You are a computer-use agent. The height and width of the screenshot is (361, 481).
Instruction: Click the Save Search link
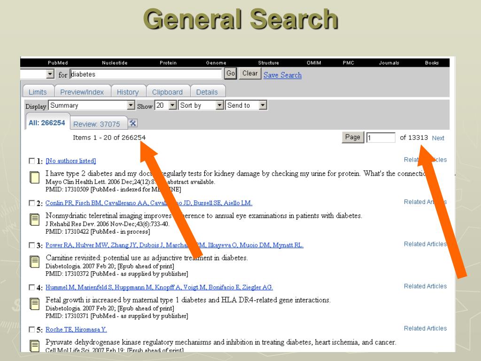pos(282,75)
